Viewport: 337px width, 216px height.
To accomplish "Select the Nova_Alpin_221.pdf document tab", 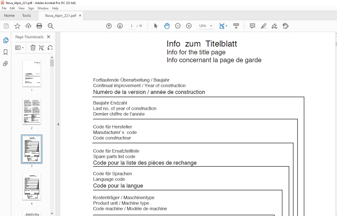I will point(61,16).
